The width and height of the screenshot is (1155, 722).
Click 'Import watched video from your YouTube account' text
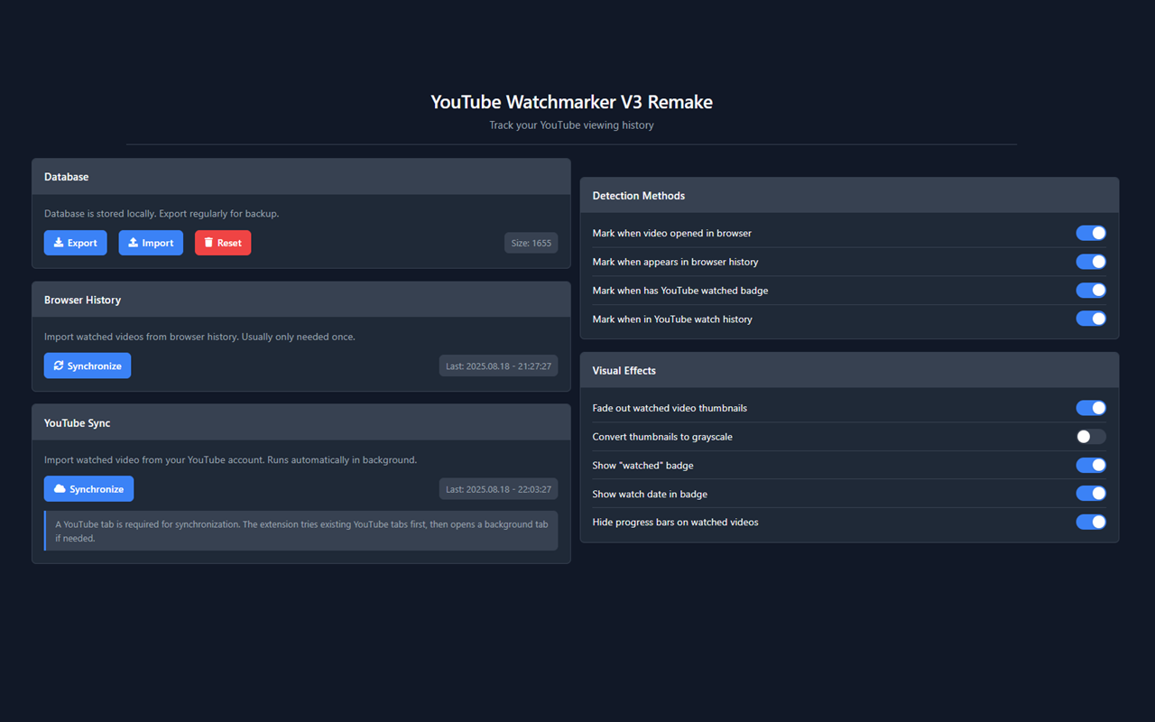pos(230,460)
